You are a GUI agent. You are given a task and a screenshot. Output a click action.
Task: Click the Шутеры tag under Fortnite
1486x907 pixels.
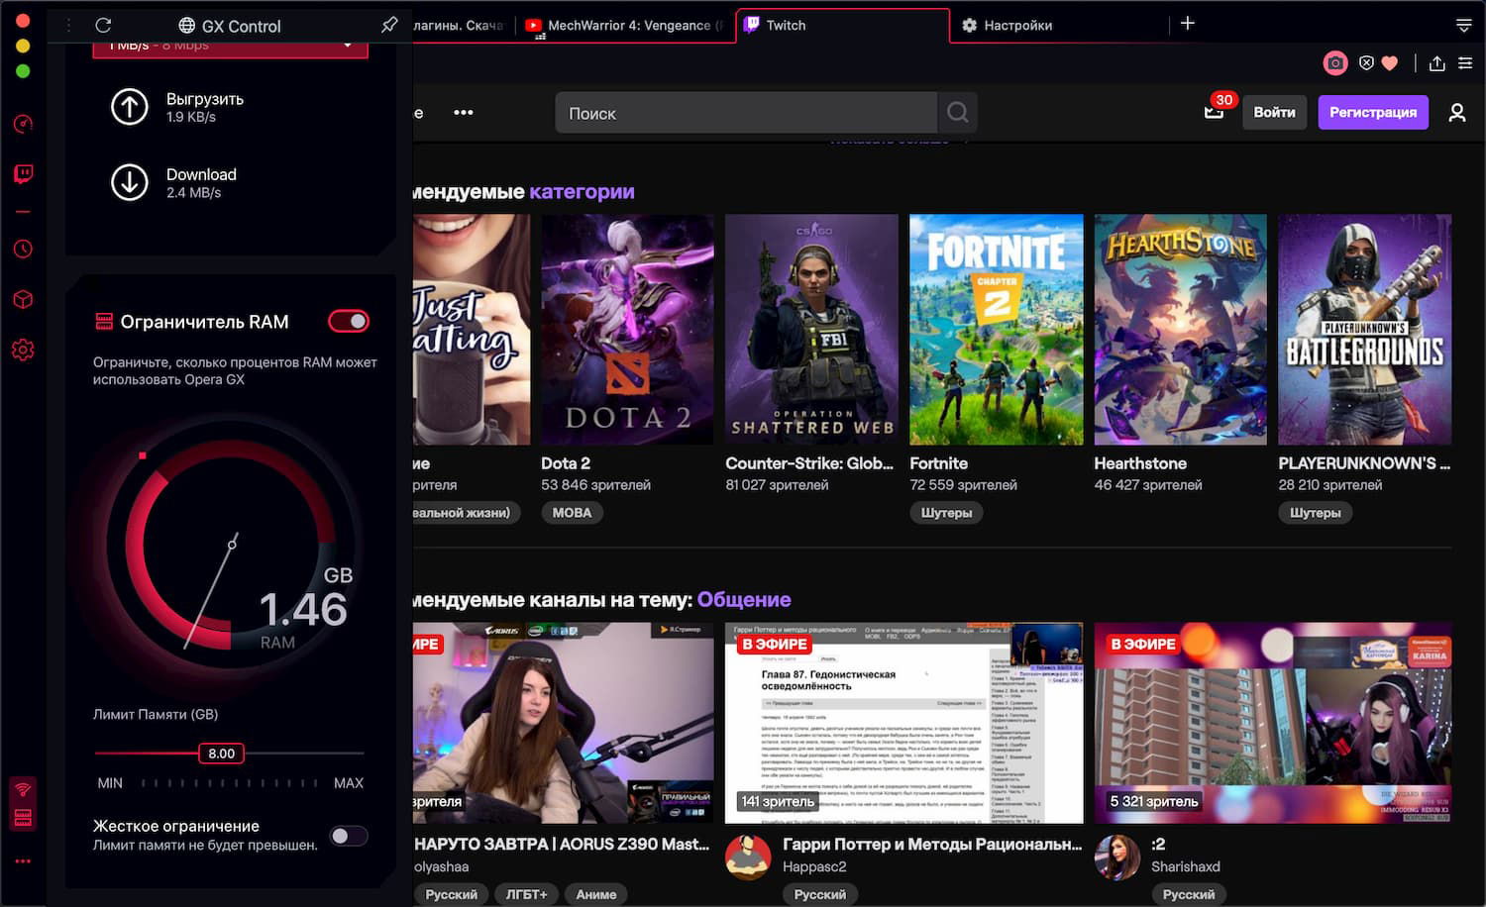click(946, 513)
